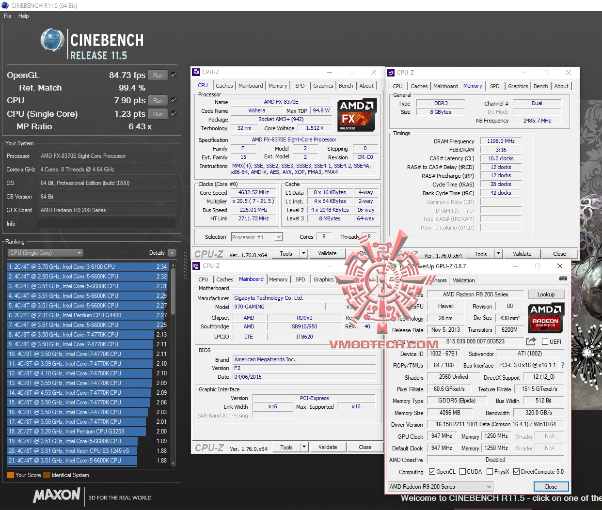Click the CPU-Z title icon of the CPU-tab window
Screen dimensions: 602x510
(196, 72)
